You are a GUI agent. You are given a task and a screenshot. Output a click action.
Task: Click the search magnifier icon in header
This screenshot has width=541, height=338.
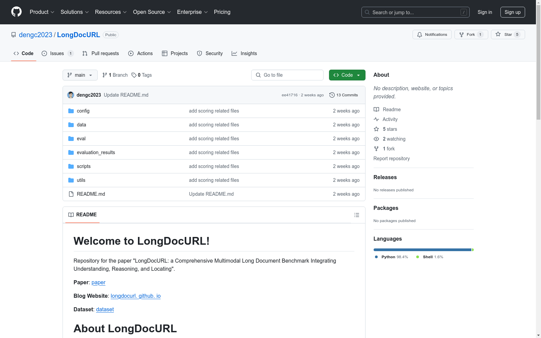pos(367,12)
